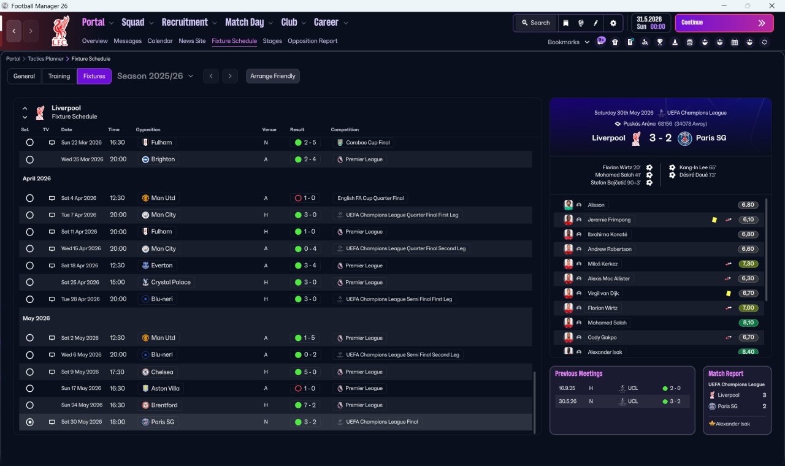This screenshot has height=466, width=785.
Task: Open the purple messages notification icon
Action: [x=601, y=41]
